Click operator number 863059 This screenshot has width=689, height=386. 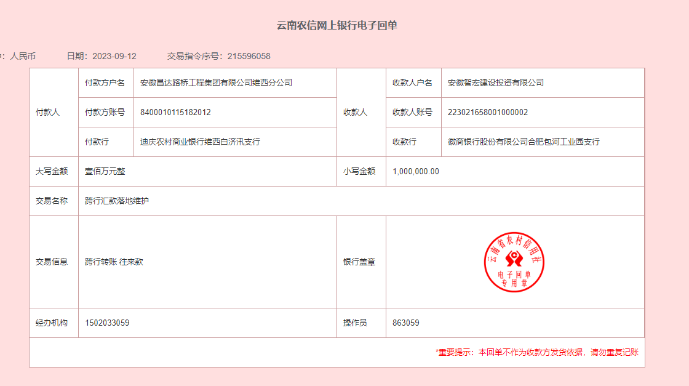click(406, 323)
